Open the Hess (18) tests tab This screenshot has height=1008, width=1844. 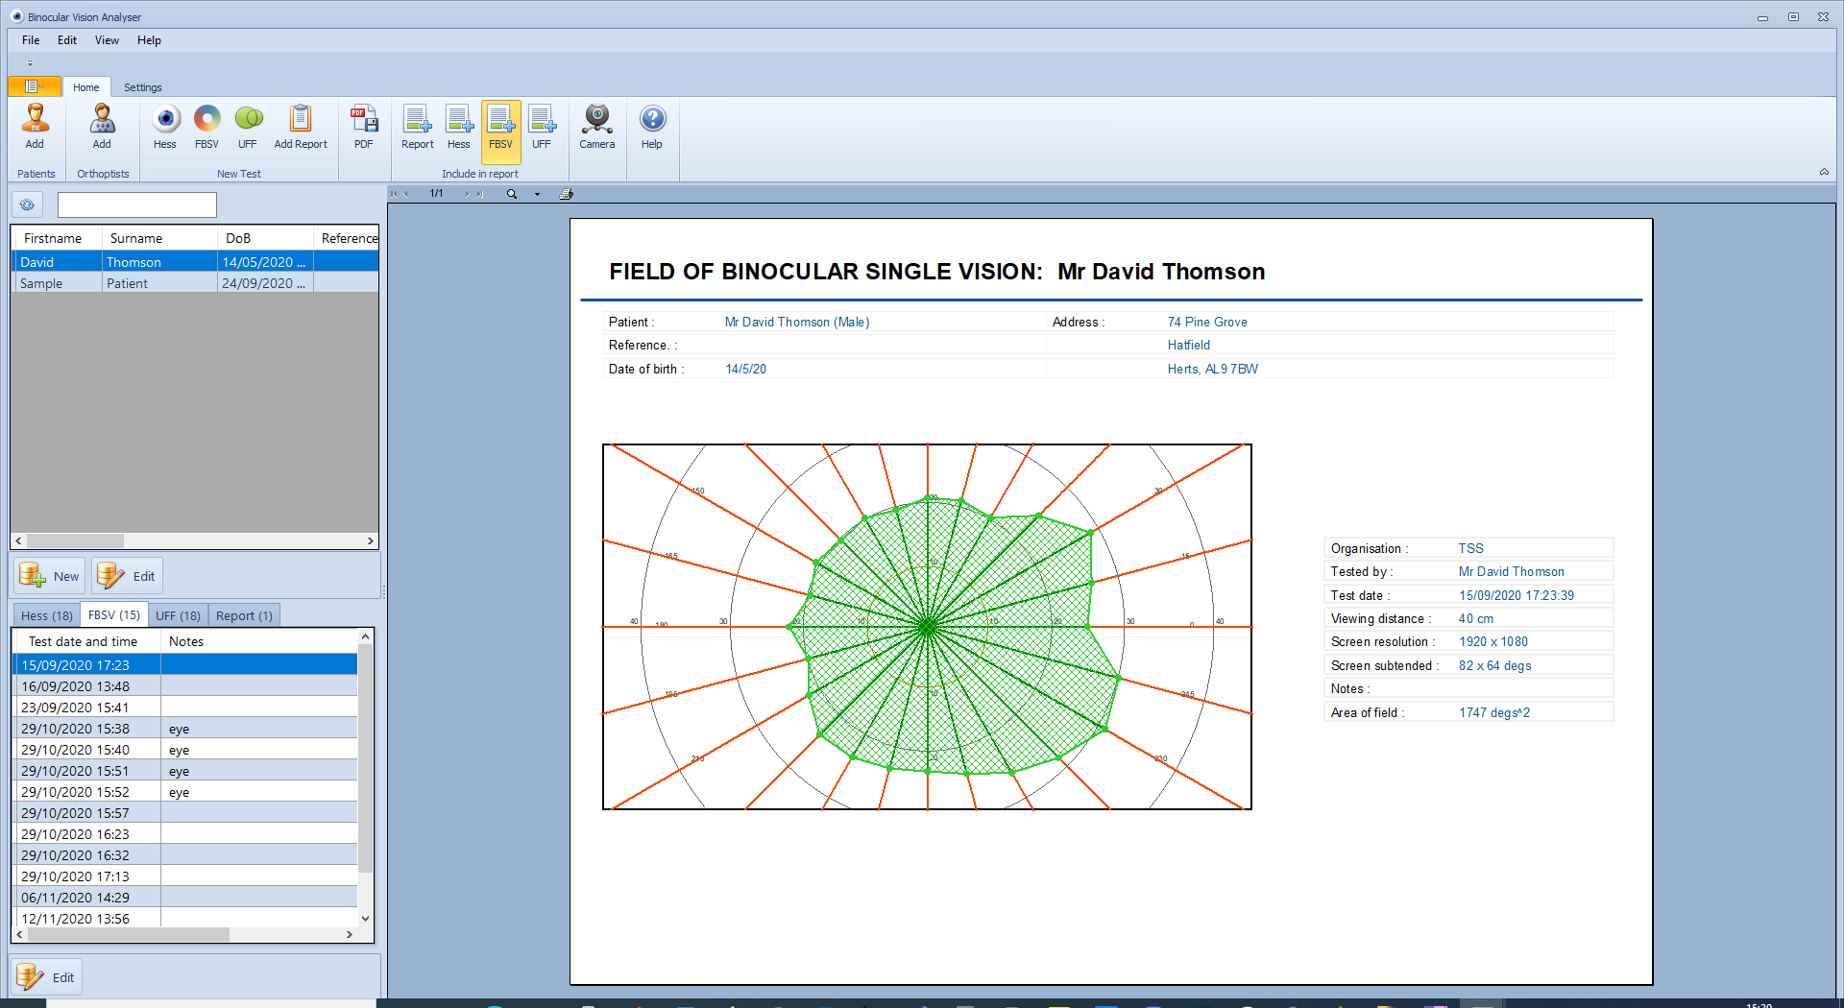pos(46,615)
